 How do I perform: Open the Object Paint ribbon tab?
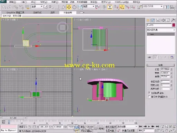pyautogui.click(x=68, y=12)
